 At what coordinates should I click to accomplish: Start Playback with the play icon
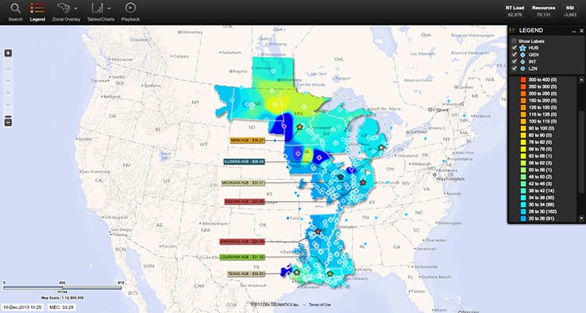[131, 7]
